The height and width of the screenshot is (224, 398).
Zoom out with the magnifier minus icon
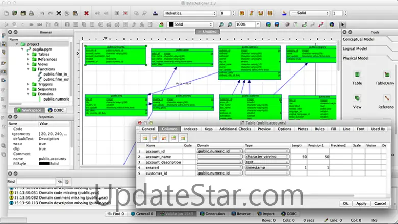pyautogui.click(x=230, y=24)
